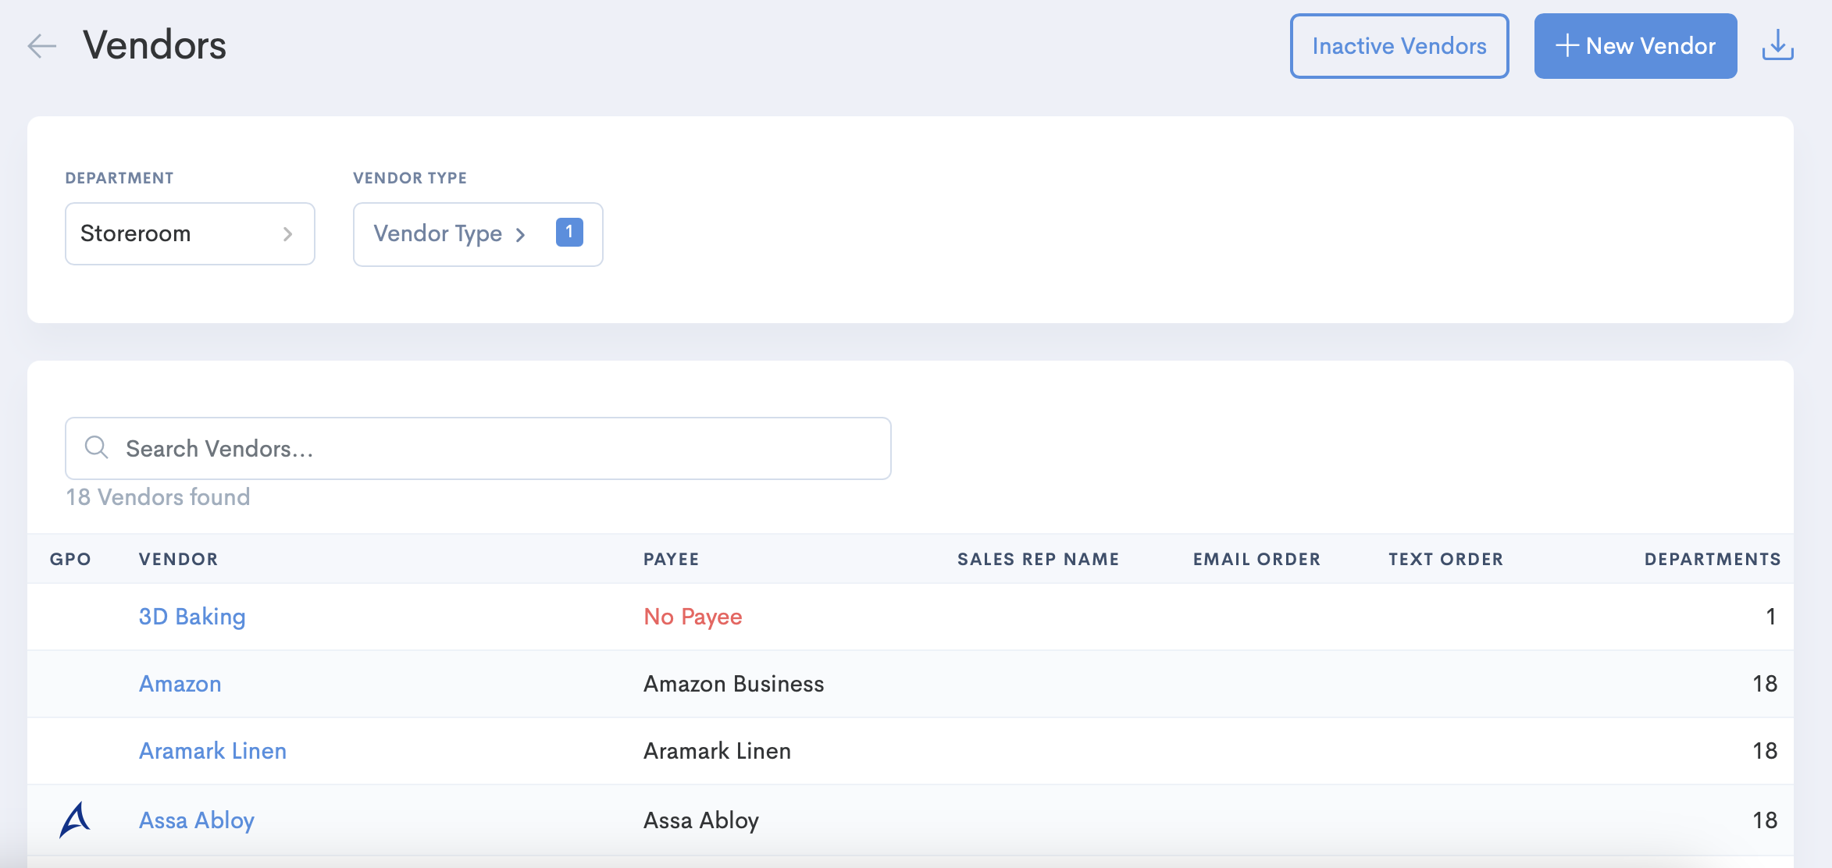Open the 3D Baking vendor details
The image size is (1832, 868).
192,616
